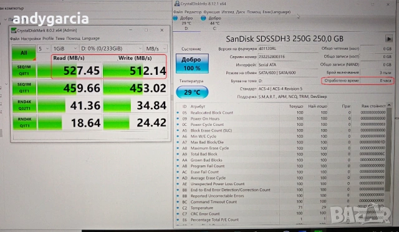399x232 pixels.
Task: Click scroll-up arrow of attribute list
Action: 388,105
